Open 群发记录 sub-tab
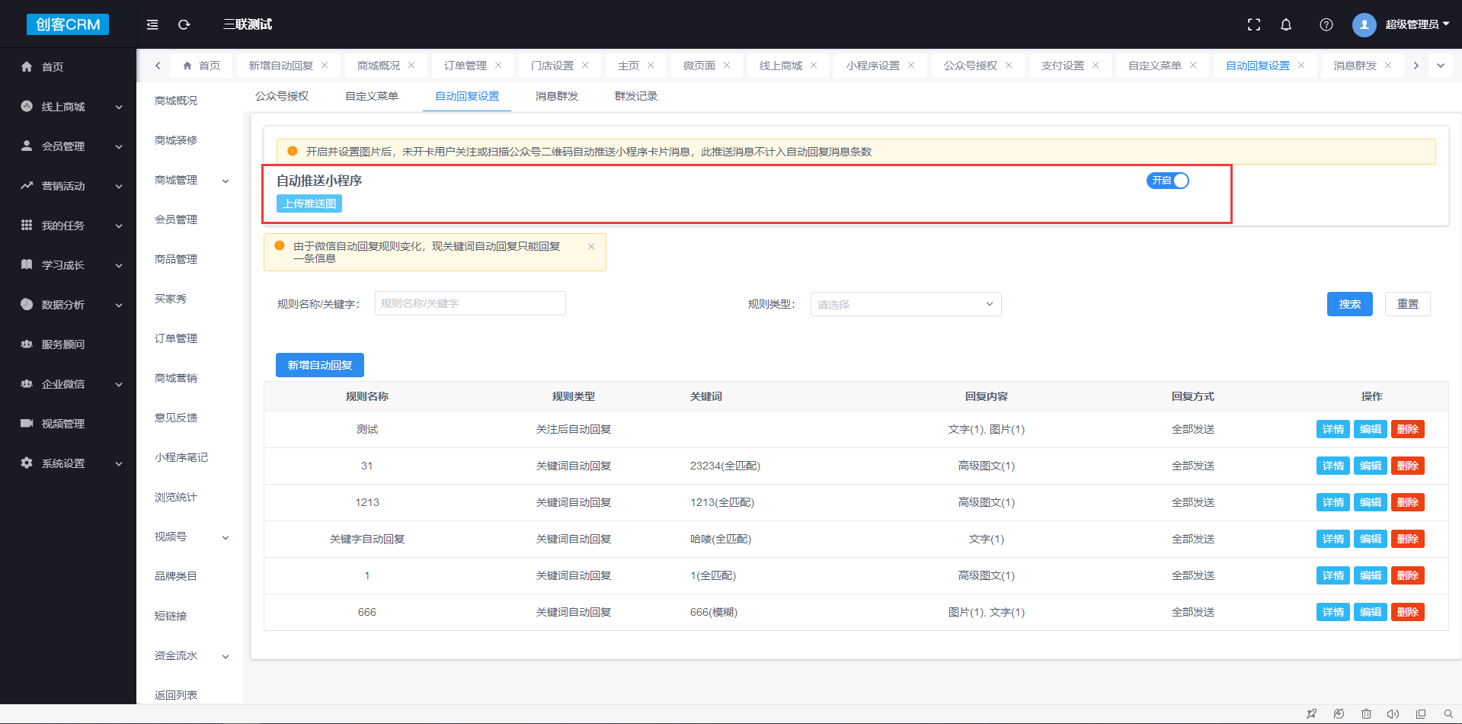1462x724 pixels. point(635,96)
